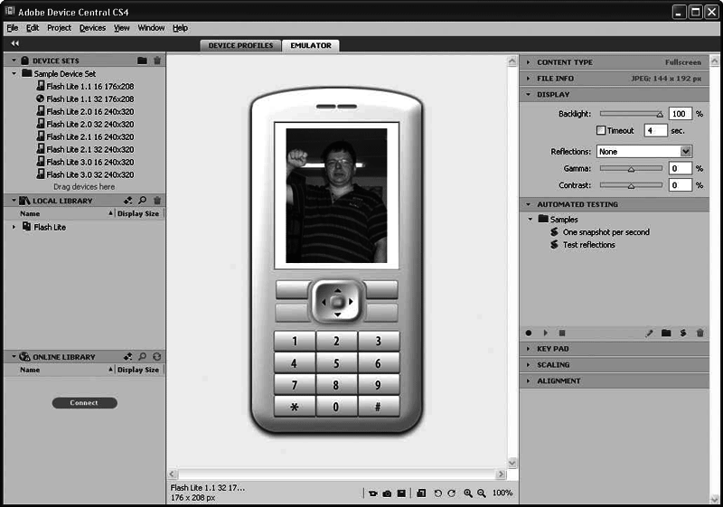Open the Reflections dropdown
This screenshot has height=507, width=723.
tap(686, 151)
